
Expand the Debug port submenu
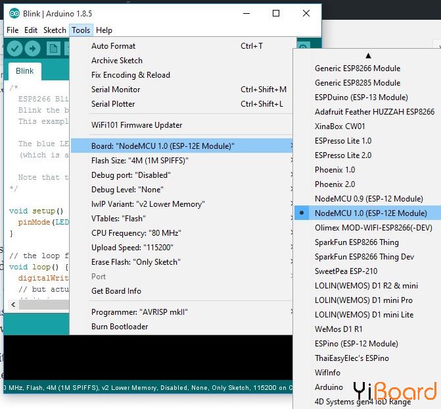coord(181,175)
